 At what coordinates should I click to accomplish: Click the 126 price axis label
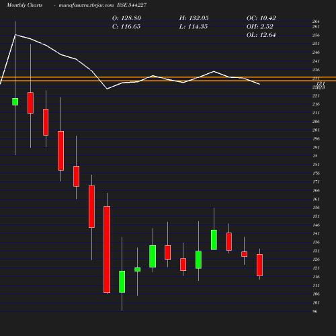pyautogui.click(x=316, y=259)
